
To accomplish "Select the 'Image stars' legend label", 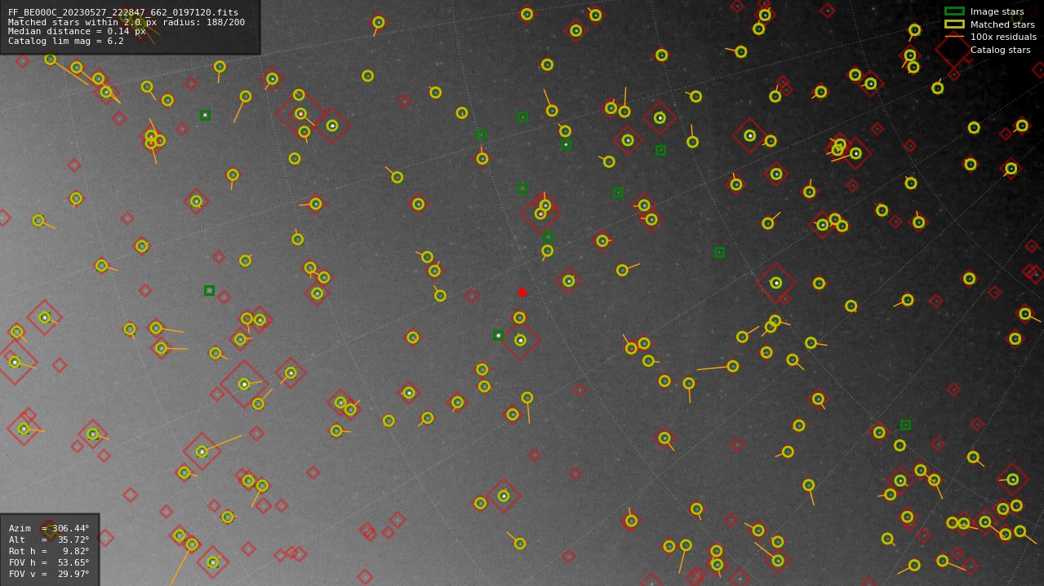I will tap(997, 11).
